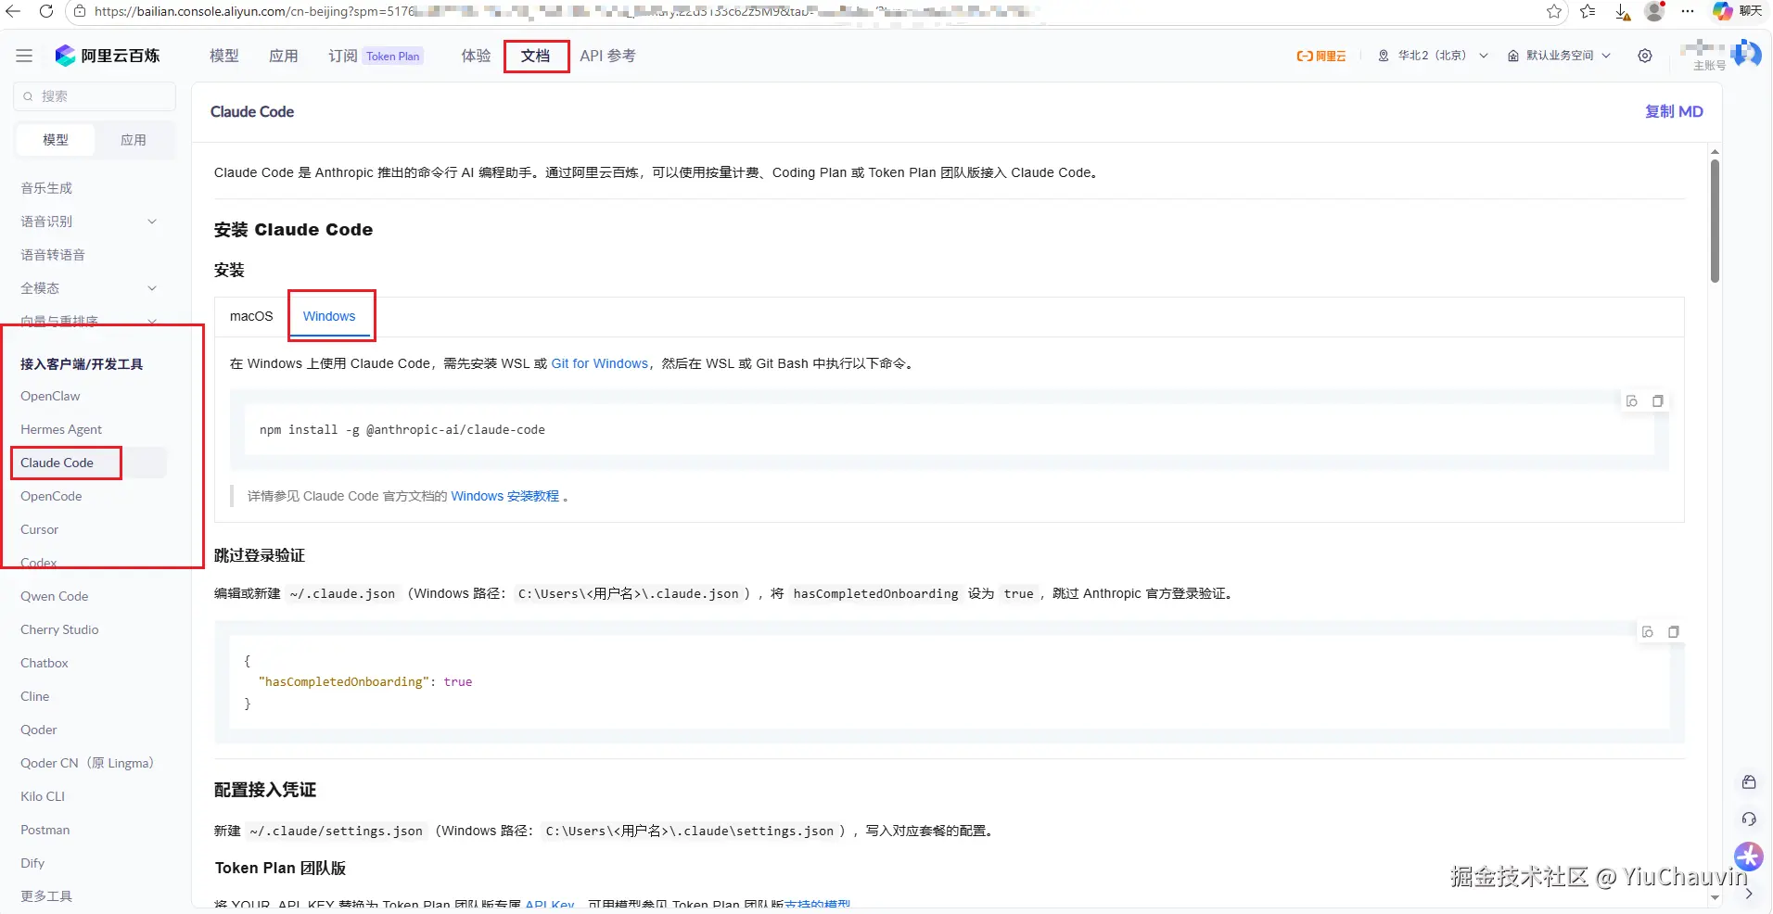Open the floating toolbox icon on the right edge
The width and height of the screenshot is (1773, 914).
(1749, 782)
